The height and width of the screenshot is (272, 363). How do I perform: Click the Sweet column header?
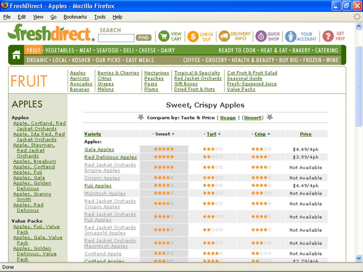coord(163,134)
